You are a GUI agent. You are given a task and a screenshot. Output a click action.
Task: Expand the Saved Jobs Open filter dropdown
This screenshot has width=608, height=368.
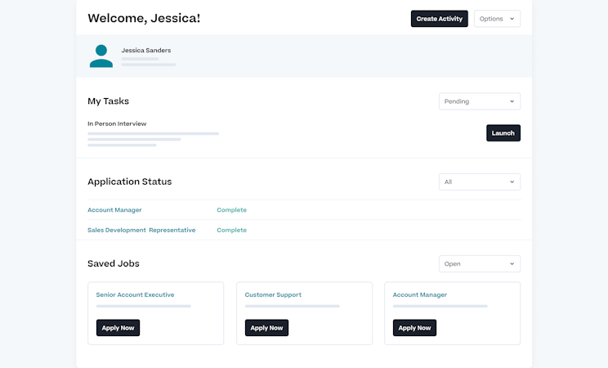(x=479, y=264)
